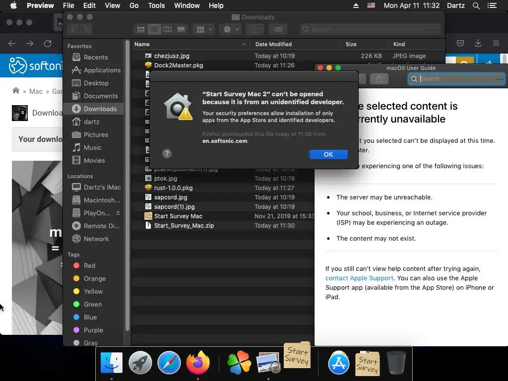508x381 pixels.
Task: Switch Finder to column view
Action: pyautogui.click(x=168, y=29)
